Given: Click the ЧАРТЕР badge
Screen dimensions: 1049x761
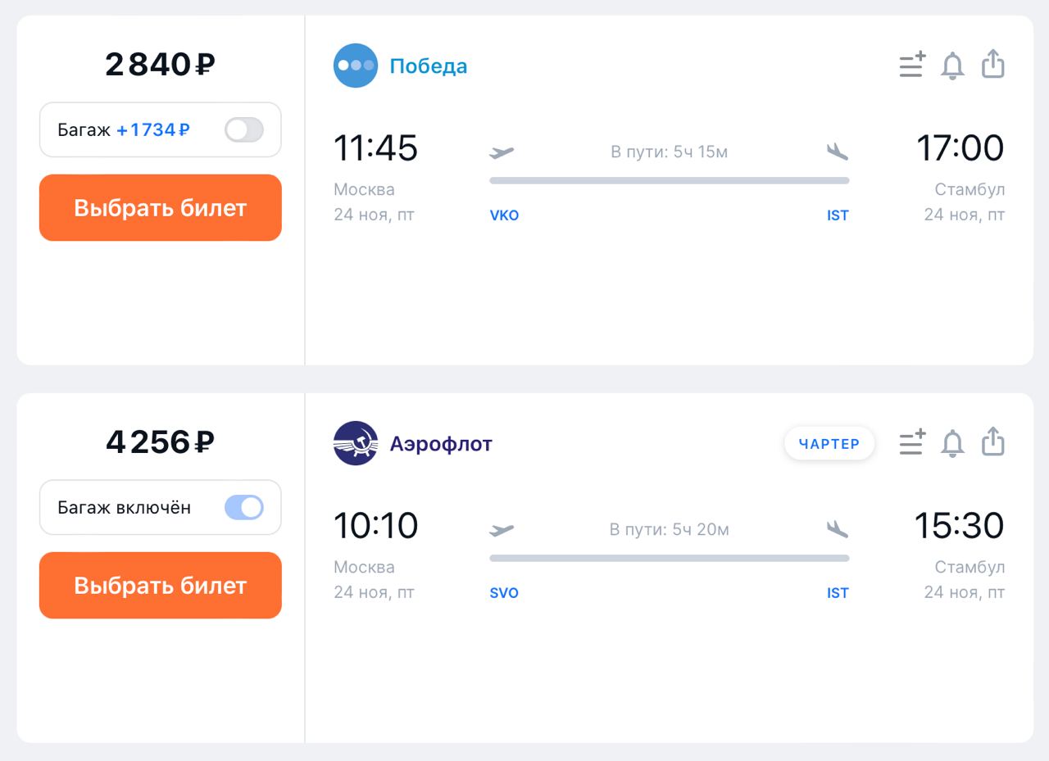Looking at the screenshot, I should [x=829, y=444].
